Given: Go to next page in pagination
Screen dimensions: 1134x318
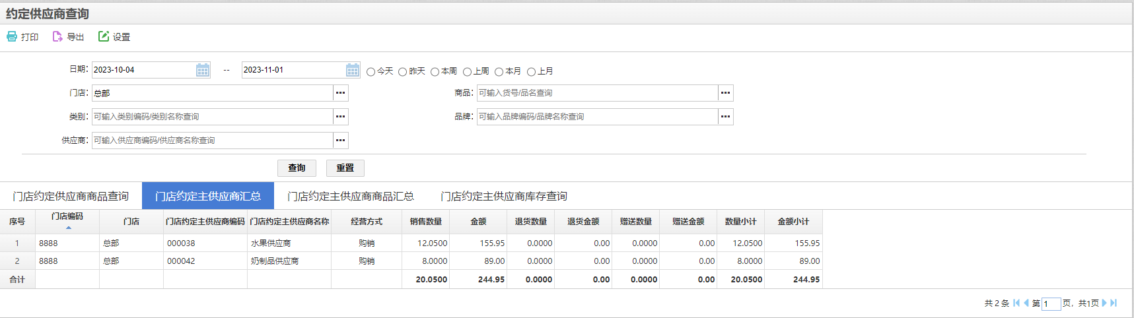Looking at the screenshot, I should pyautogui.click(x=1104, y=303).
